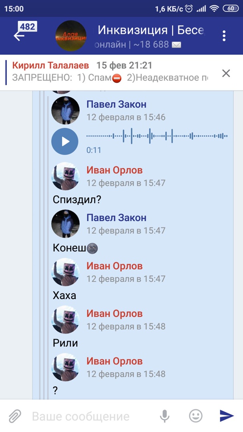The width and height of the screenshot is (243, 432).
Task: Open the emoji smiley picker
Action: point(195,416)
